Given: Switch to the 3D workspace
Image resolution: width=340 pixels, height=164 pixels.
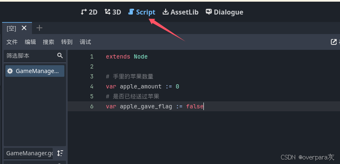Looking at the screenshot, I should (x=113, y=12).
